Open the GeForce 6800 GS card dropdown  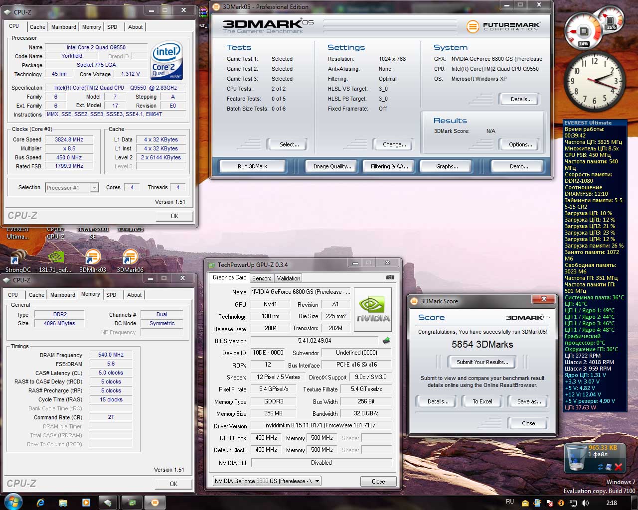click(x=267, y=481)
